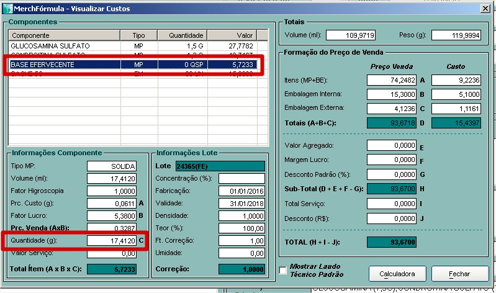Image resolution: width=496 pixels, height=293 pixels.
Task: Click Embalagem Interna Custo field 5,1000
Action: [x=456, y=94]
